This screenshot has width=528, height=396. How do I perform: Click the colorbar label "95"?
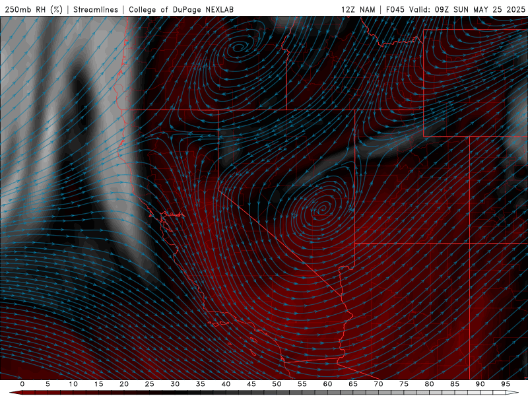pos(505,384)
